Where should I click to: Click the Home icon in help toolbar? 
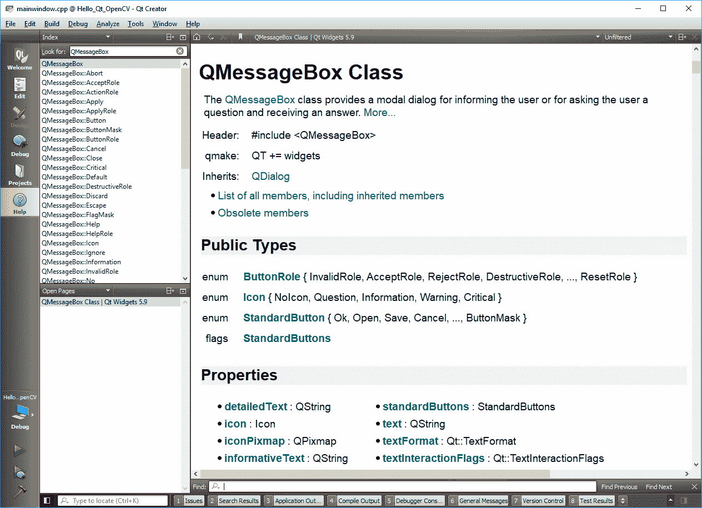[x=197, y=37]
